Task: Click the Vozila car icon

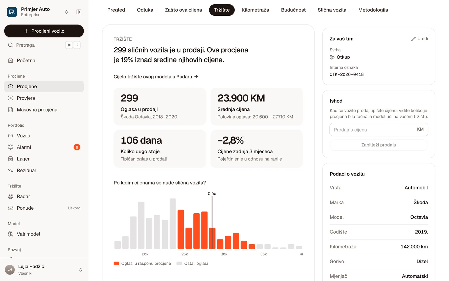Action: tap(10, 136)
